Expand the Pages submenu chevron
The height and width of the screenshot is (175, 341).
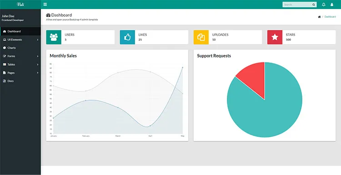pos(38,73)
